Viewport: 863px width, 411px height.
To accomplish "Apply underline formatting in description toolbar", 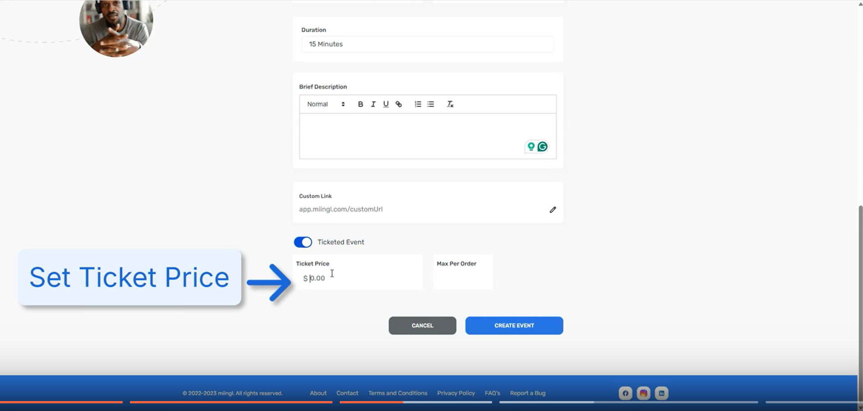I will [386, 104].
